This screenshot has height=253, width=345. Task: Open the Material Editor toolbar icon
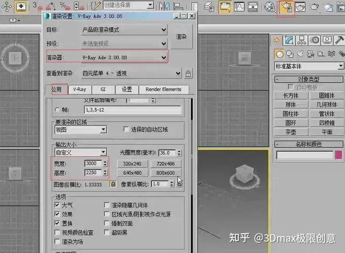click(x=270, y=7)
